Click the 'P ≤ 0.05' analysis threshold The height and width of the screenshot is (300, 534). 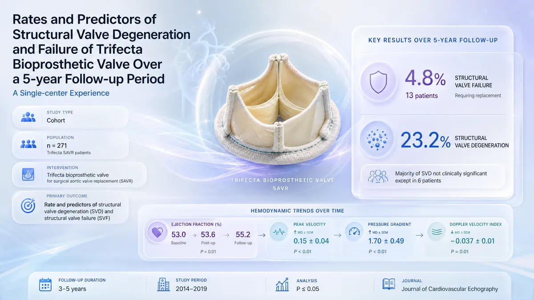[x=308, y=289]
